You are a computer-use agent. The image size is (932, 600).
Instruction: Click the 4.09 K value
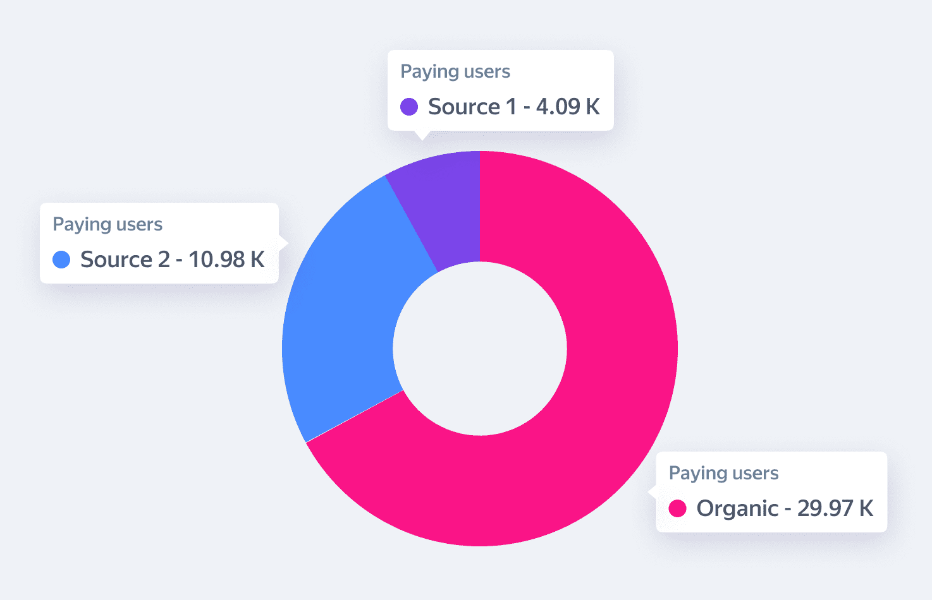(568, 107)
